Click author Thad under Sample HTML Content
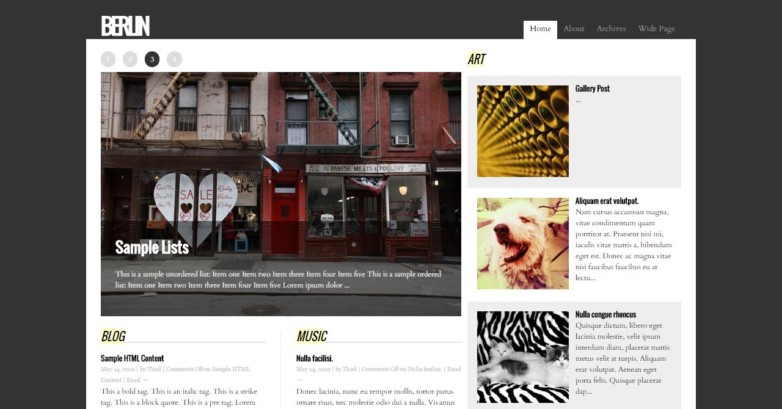The image size is (782, 409). coord(154,369)
